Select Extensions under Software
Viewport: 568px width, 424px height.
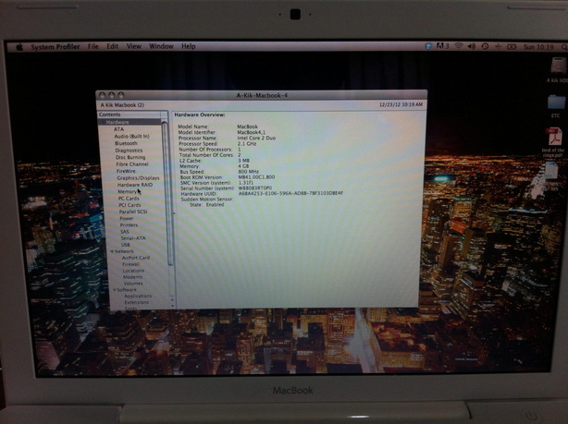(x=137, y=302)
